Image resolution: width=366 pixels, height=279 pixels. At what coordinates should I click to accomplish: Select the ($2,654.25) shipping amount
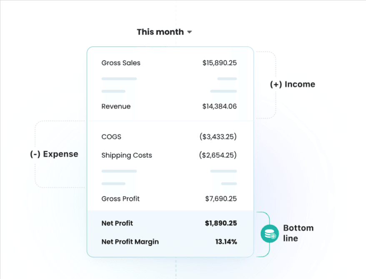tap(218, 156)
